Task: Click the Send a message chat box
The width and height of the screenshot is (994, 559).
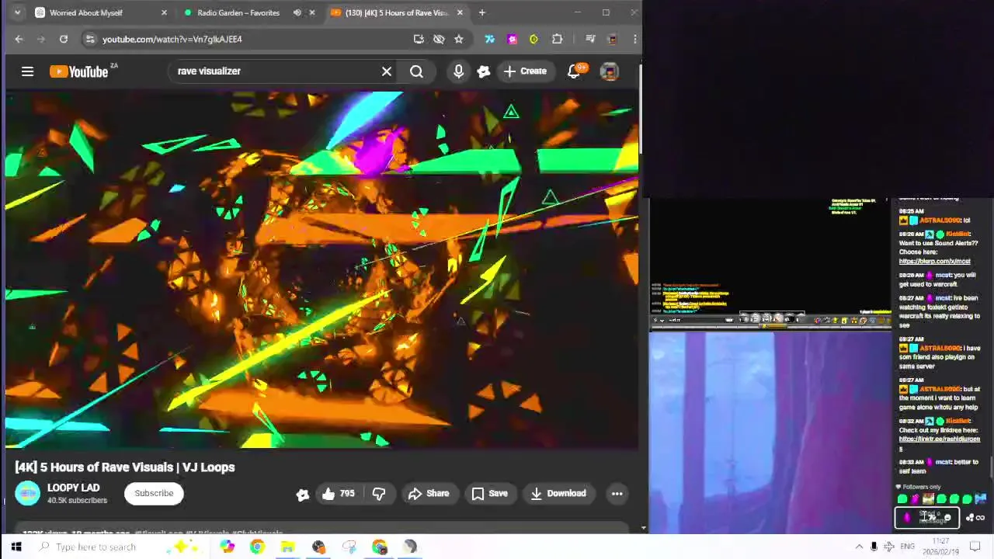Action: click(x=927, y=517)
